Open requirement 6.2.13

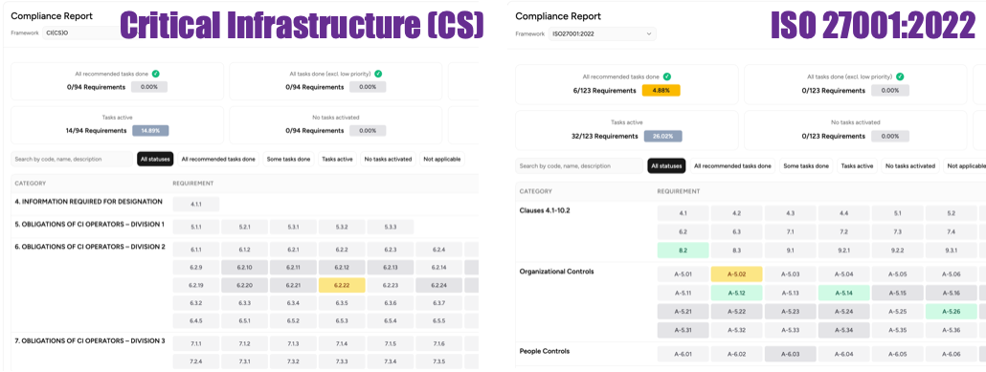391,268
